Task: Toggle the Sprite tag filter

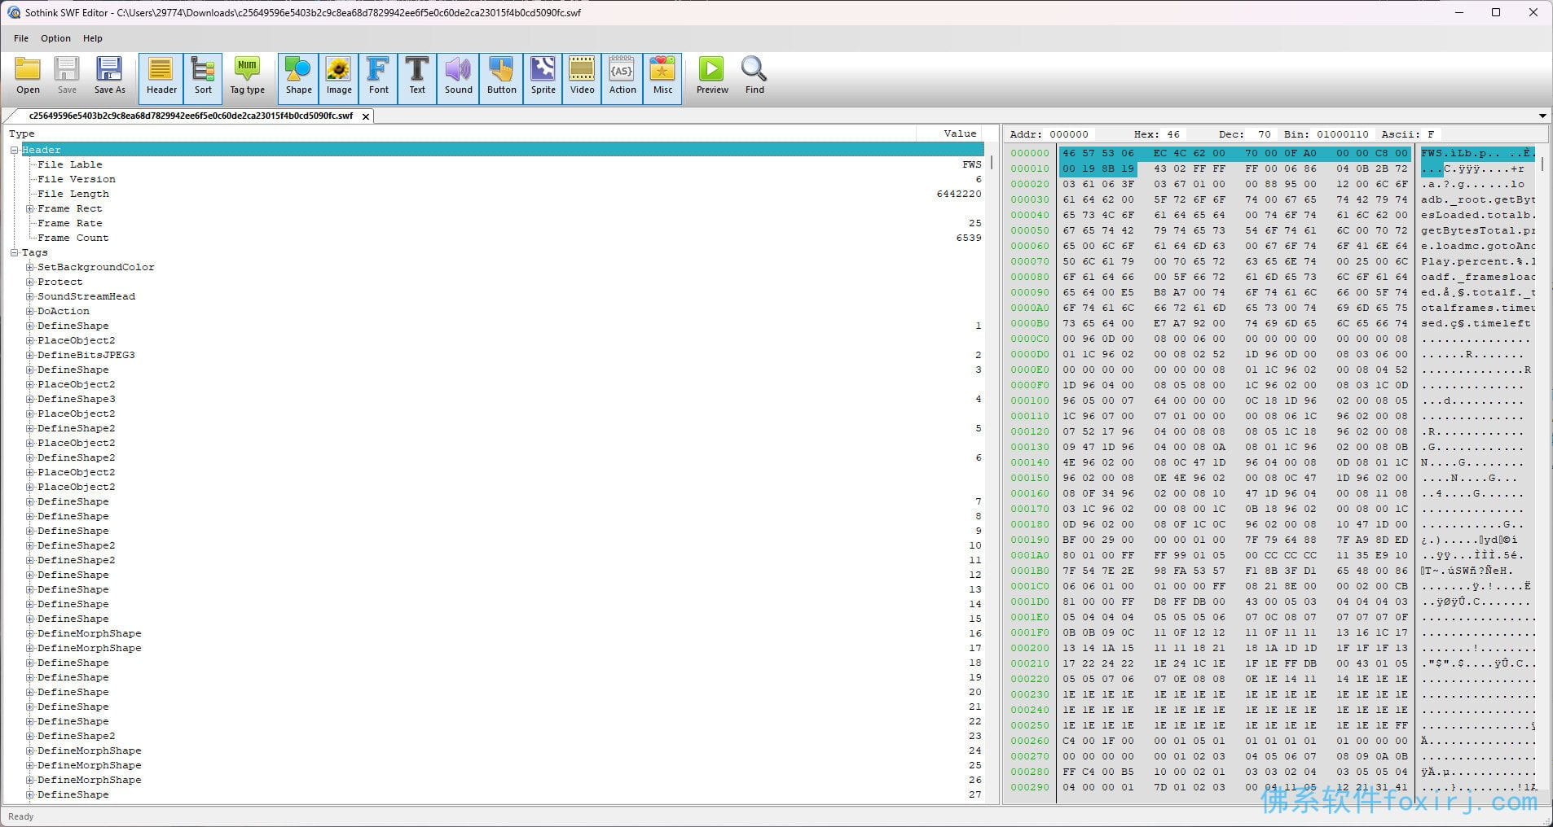Action: [x=543, y=78]
